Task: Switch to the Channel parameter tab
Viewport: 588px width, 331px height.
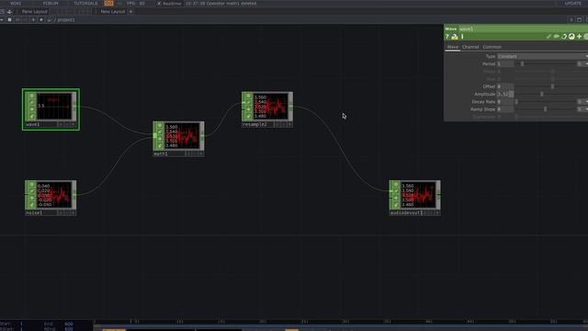Action: pyautogui.click(x=470, y=47)
